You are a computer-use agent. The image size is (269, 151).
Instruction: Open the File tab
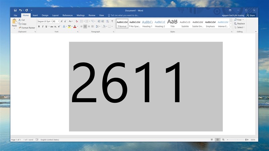click(15, 15)
